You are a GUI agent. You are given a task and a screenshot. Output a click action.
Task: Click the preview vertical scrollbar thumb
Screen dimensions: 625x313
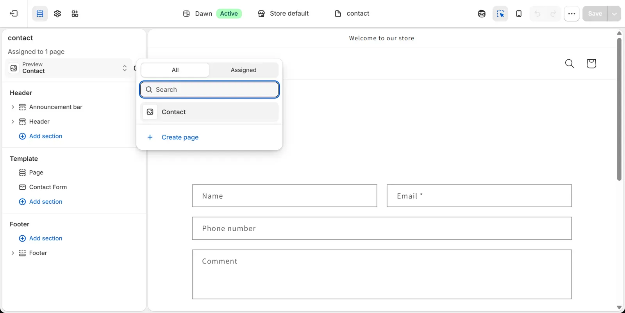click(619, 109)
